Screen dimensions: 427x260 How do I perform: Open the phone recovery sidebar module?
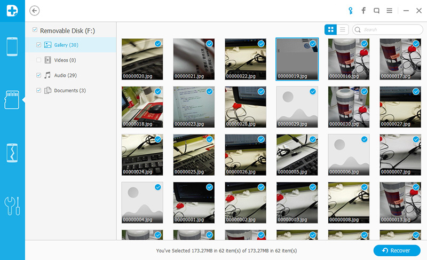(x=12, y=48)
